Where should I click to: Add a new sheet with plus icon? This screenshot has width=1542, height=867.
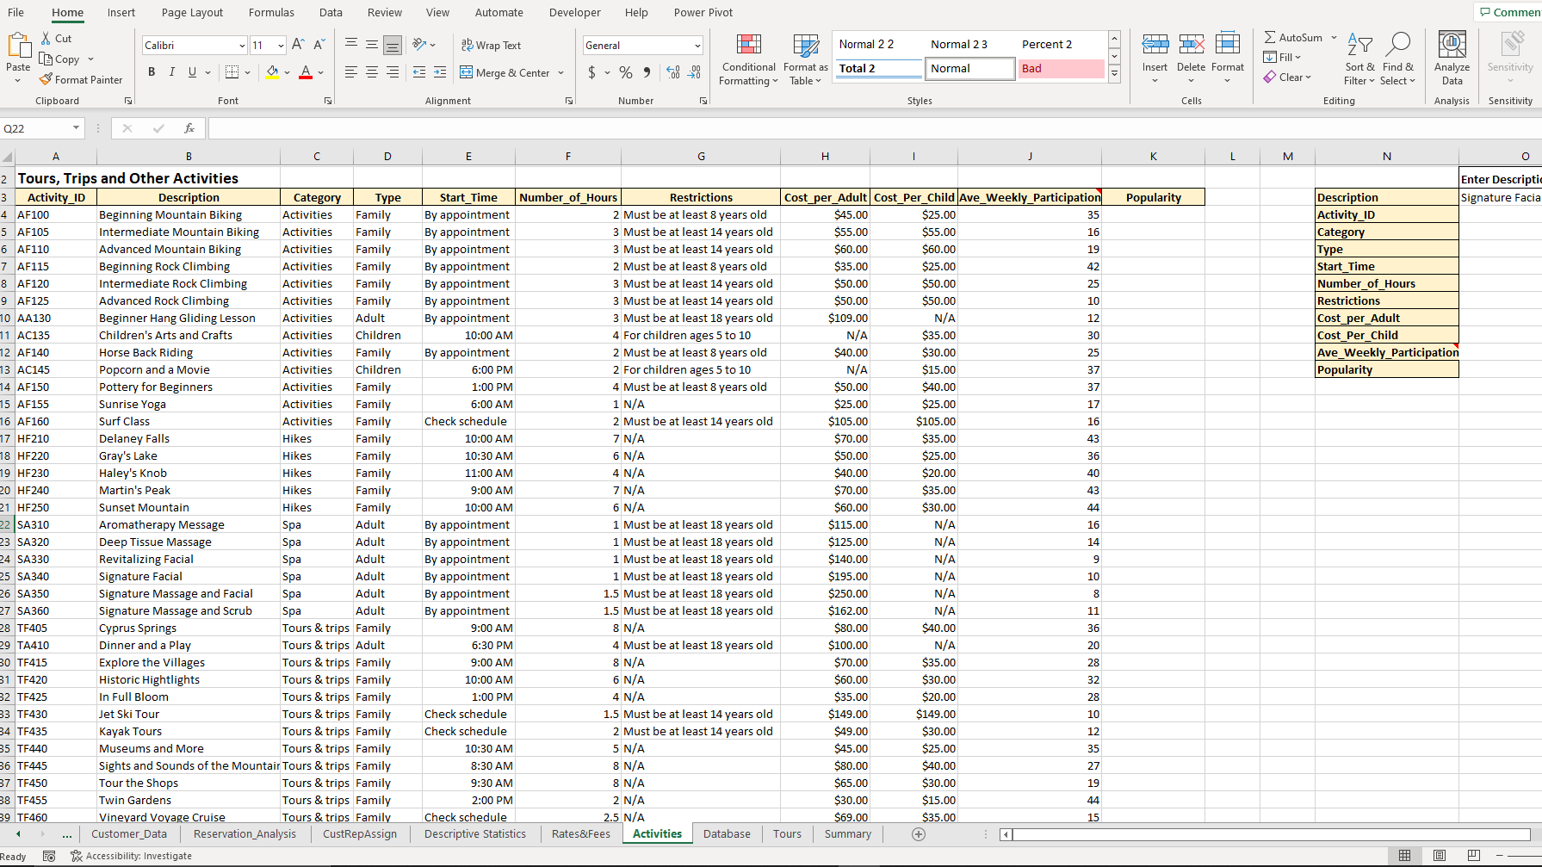[x=919, y=834]
